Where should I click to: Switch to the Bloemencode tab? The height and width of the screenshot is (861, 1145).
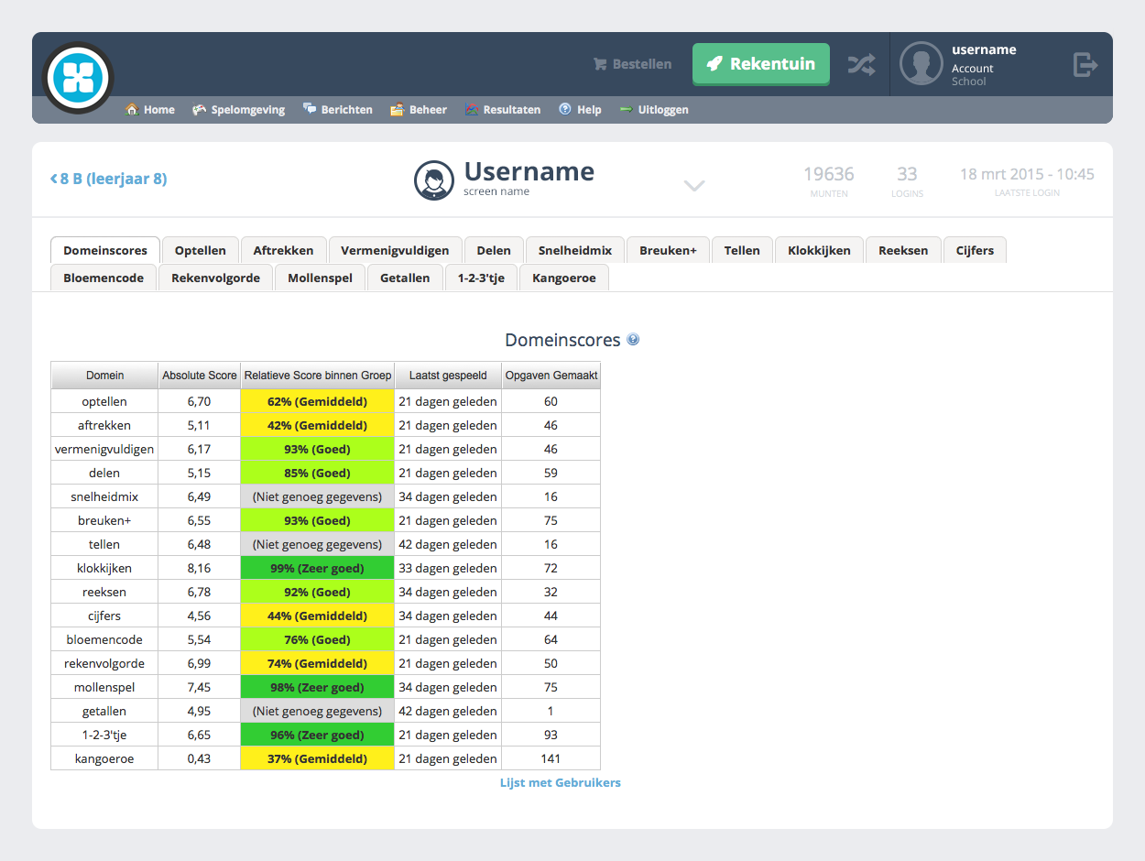(104, 278)
